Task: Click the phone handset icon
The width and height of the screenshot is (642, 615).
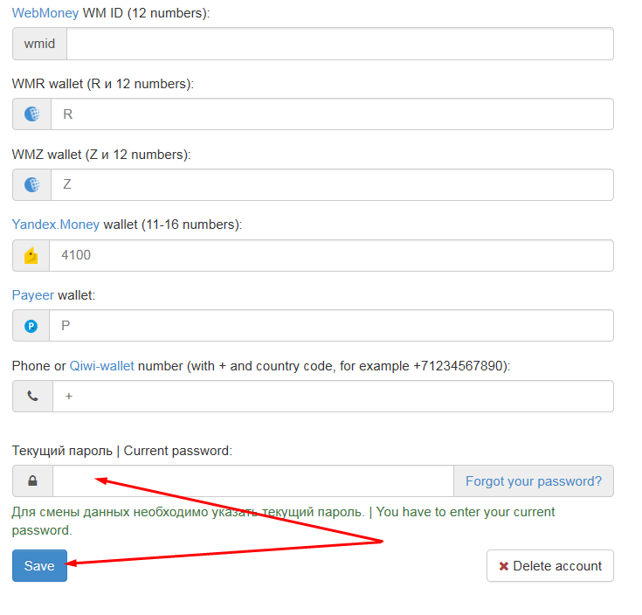Action: point(32,396)
